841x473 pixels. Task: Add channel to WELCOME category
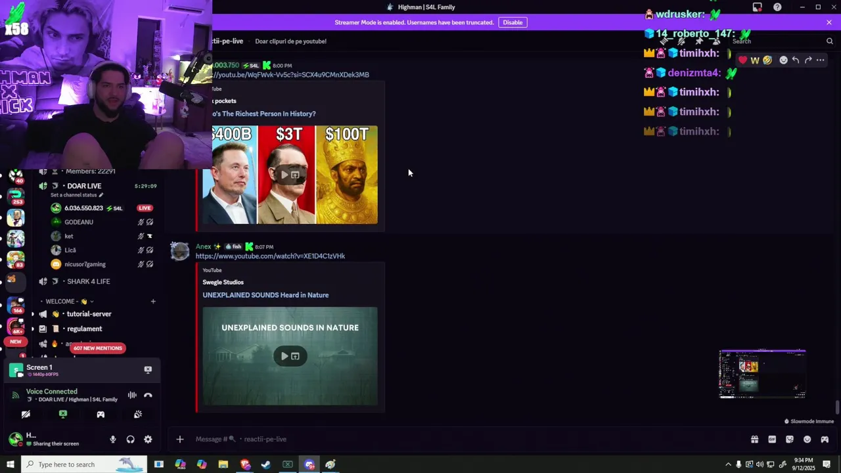153,302
